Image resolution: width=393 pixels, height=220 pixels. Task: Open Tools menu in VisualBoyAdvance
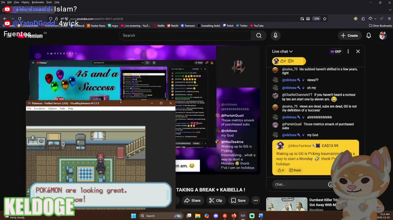point(62,108)
